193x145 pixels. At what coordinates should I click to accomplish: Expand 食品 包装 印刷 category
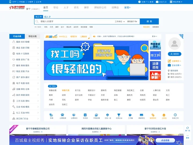(25, 48)
